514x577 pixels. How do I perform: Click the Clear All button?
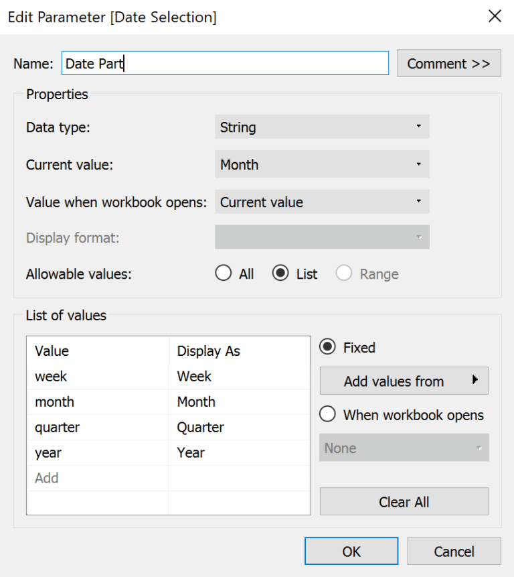click(x=404, y=501)
